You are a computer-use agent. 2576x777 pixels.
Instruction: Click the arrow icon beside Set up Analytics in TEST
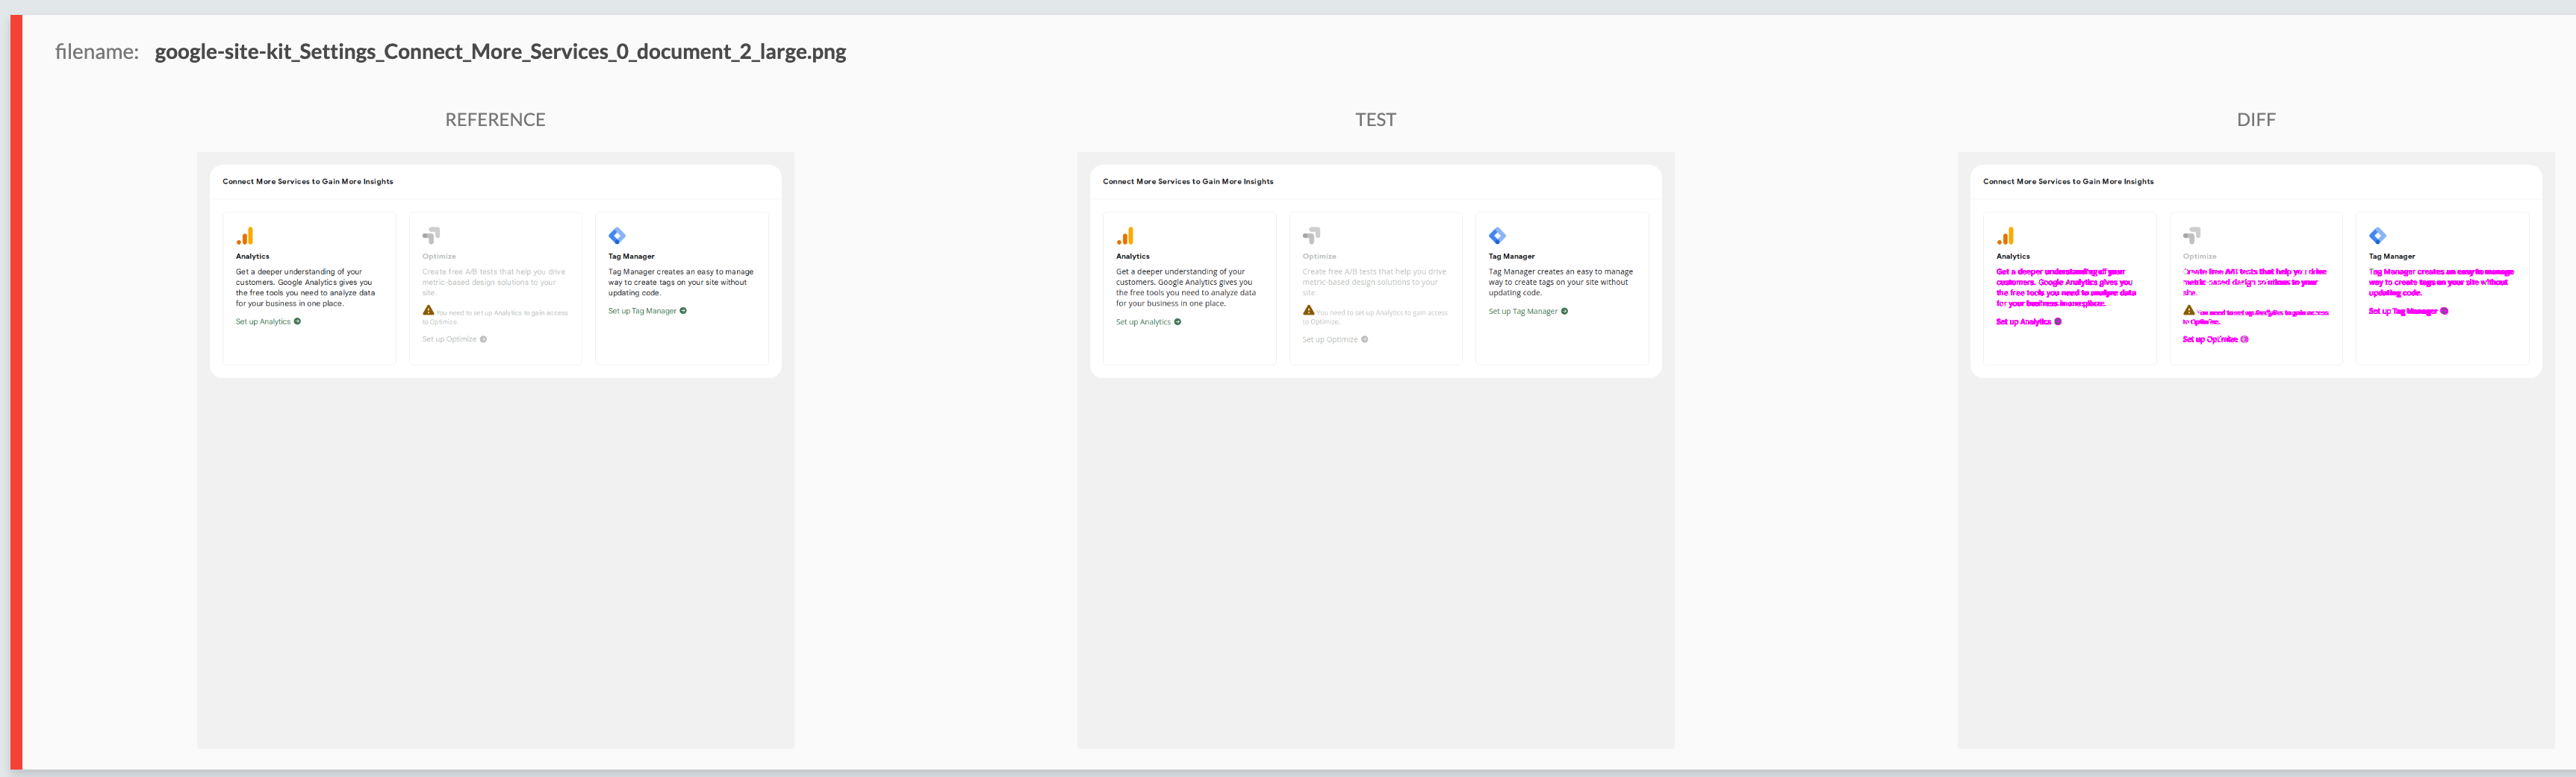(x=1177, y=321)
